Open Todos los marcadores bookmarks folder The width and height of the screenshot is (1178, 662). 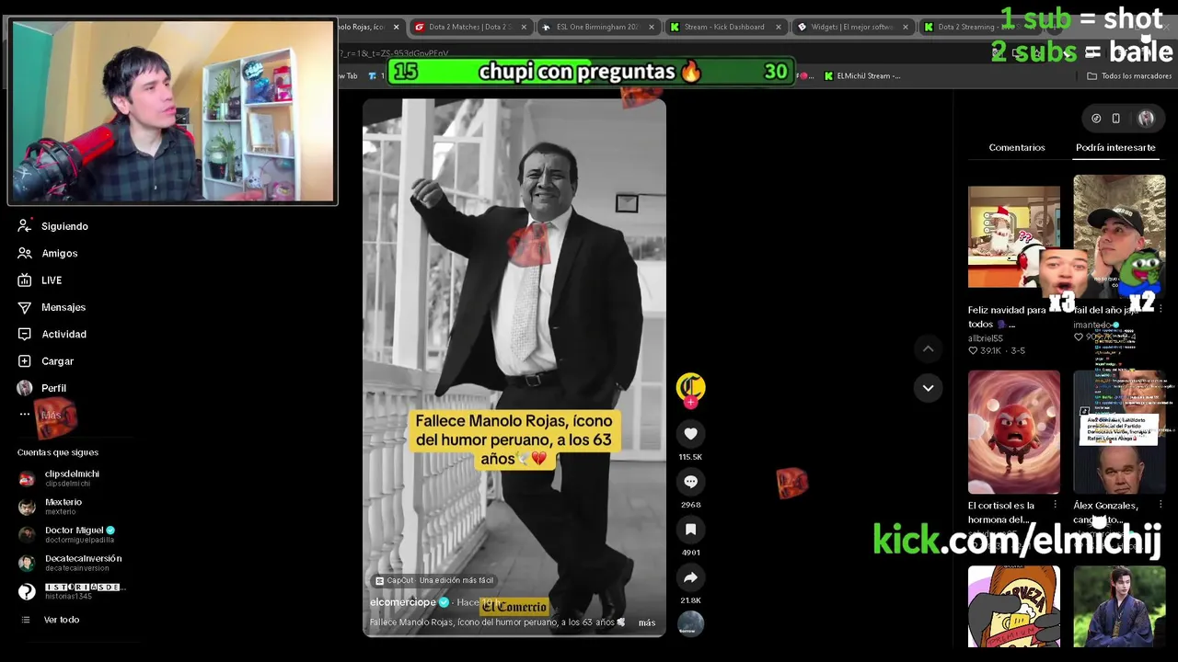[x=1129, y=76]
